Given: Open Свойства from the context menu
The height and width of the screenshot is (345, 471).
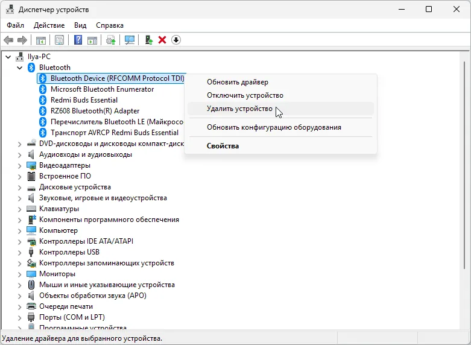Looking at the screenshot, I should click(x=280, y=146).
